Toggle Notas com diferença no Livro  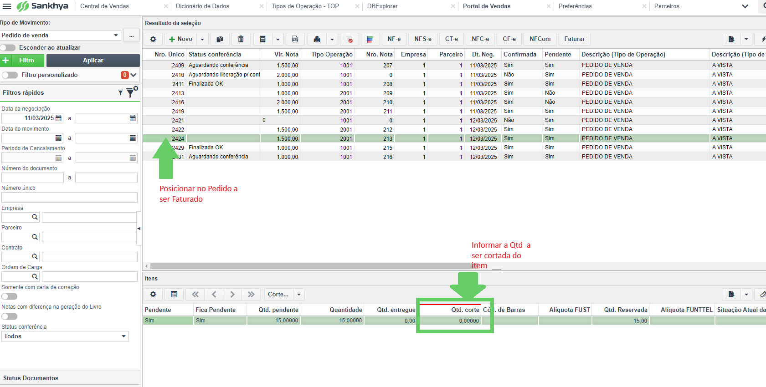(10, 316)
